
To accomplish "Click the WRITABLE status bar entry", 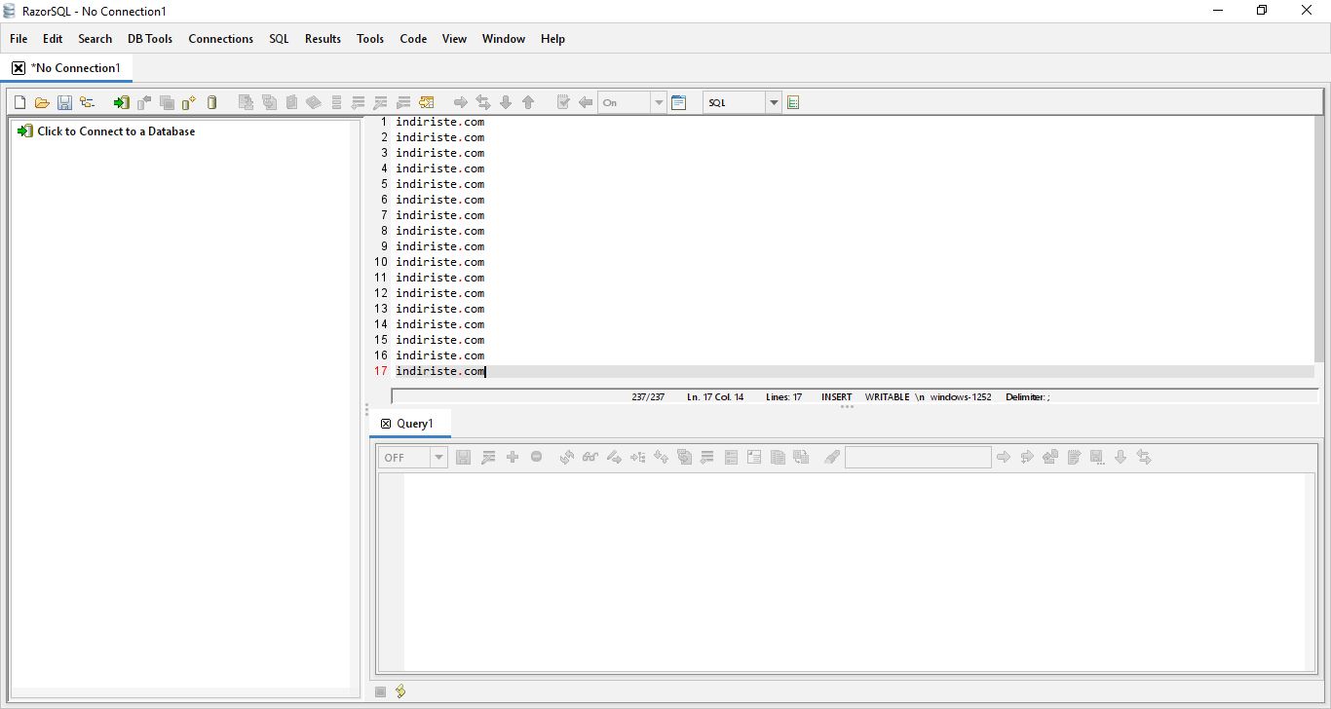I will [x=887, y=397].
